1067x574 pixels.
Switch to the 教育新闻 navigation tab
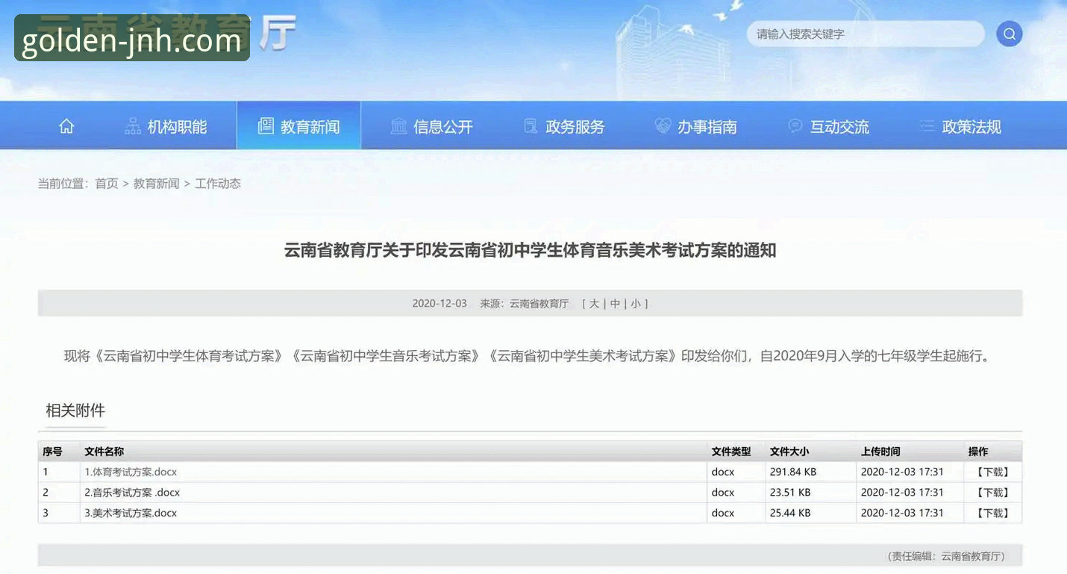point(297,126)
